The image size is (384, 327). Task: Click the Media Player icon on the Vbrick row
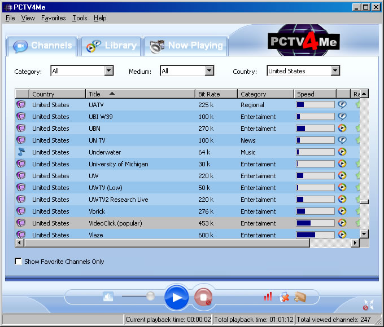tap(342, 211)
